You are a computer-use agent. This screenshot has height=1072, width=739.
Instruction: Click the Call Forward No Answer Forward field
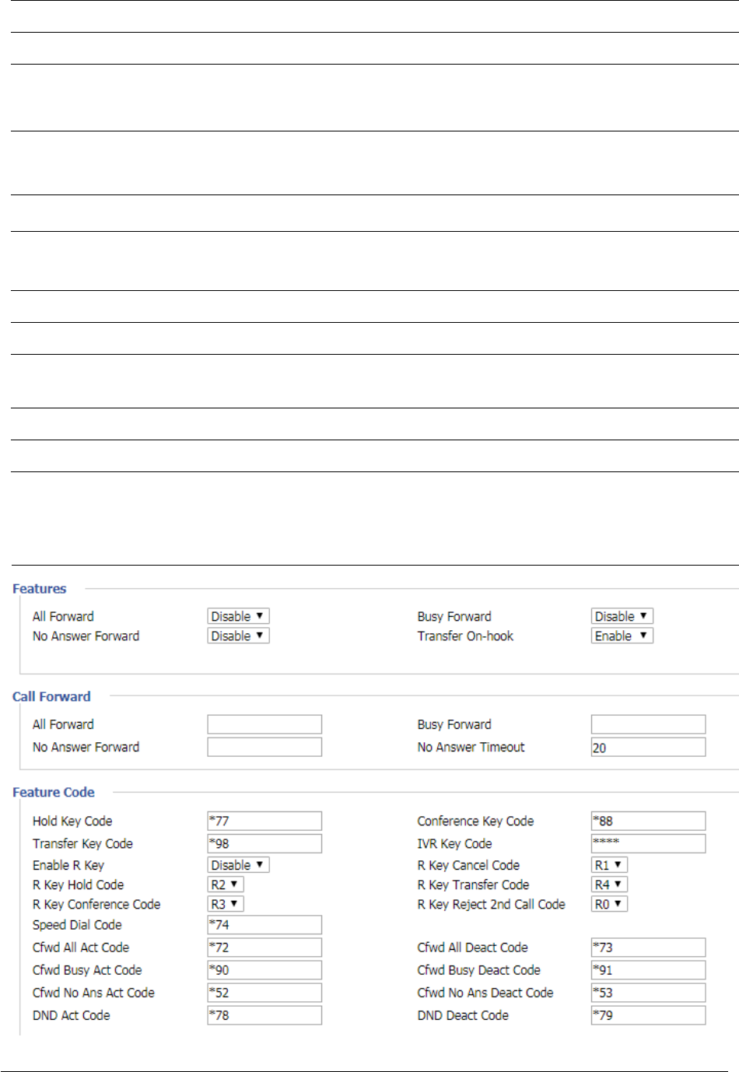pyautogui.click(x=264, y=747)
